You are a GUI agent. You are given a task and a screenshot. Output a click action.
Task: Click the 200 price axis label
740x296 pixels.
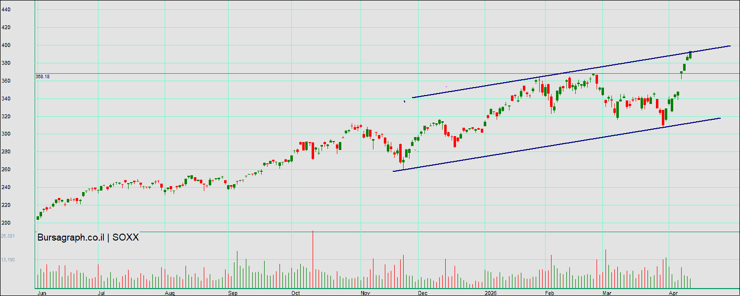pyautogui.click(x=6, y=223)
